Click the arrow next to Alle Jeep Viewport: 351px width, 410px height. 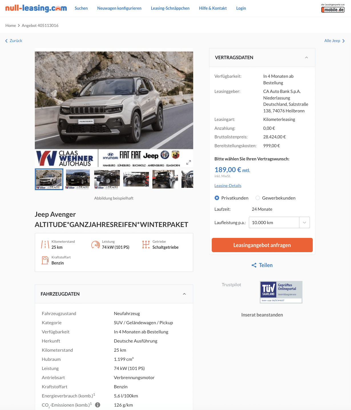point(344,41)
